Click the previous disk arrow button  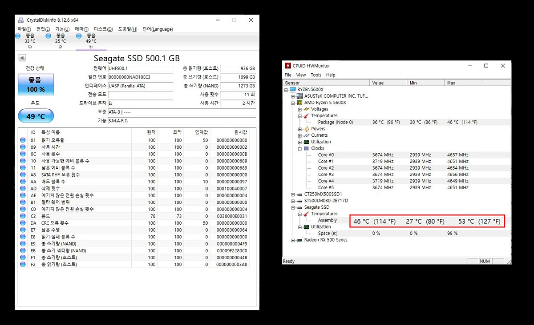22,58
